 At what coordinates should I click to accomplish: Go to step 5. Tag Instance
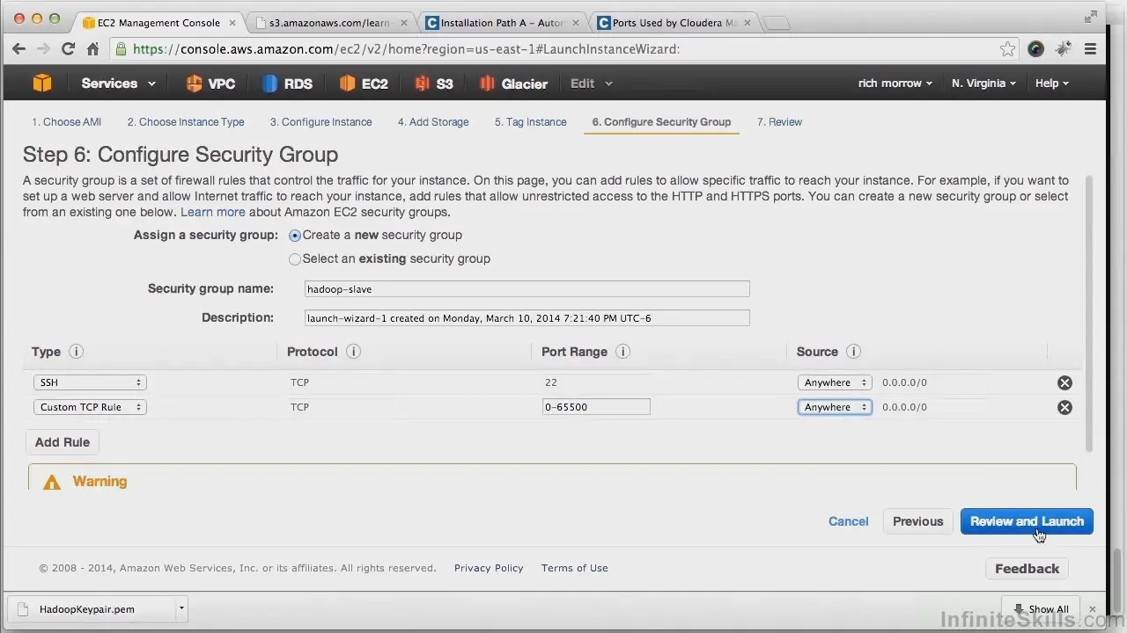click(530, 122)
